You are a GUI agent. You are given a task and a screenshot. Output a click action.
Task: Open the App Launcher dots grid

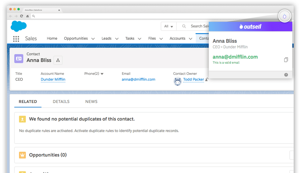[x=16, y=39]
